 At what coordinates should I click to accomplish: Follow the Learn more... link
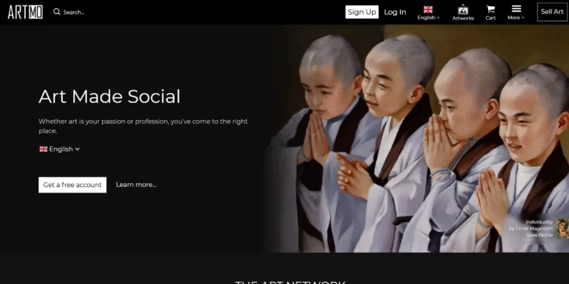click(136, 185)
